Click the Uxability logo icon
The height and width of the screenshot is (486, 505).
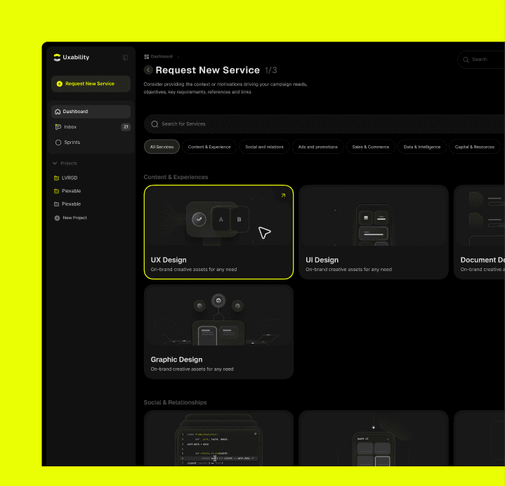57,58
